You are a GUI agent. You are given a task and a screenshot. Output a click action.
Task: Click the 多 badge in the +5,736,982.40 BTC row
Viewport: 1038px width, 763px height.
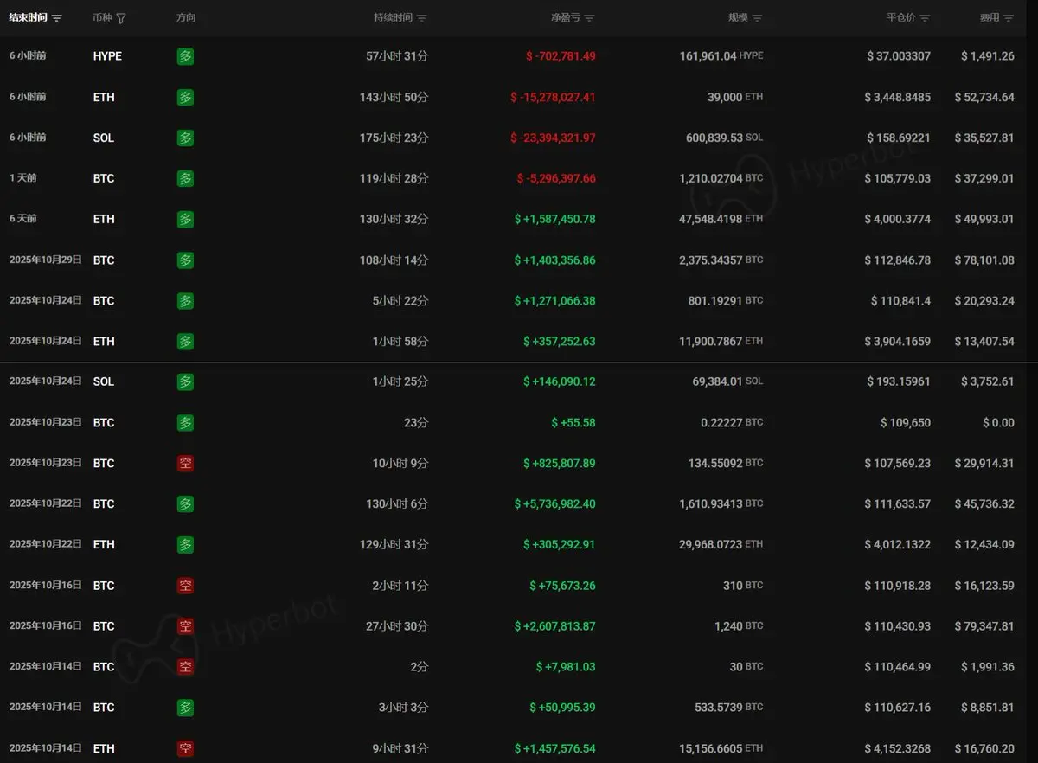[x=185, y=504]
